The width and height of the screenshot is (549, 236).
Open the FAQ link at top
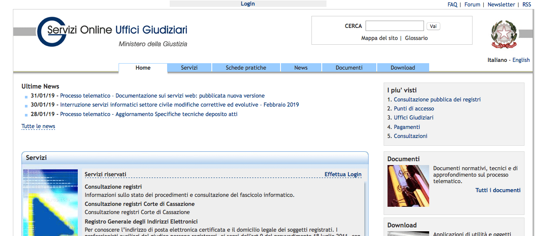coord(452,5)
